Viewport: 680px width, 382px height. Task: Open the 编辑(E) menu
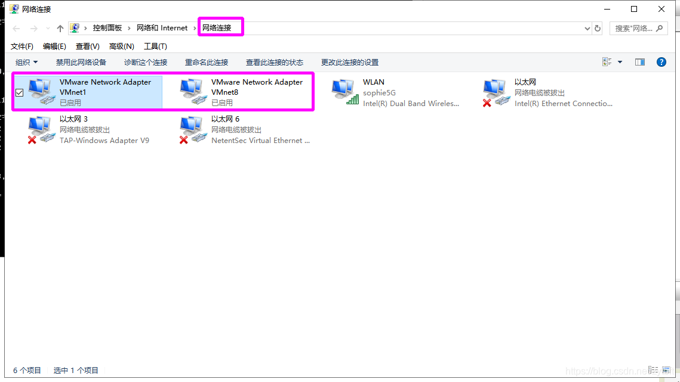tap(54, 46)
